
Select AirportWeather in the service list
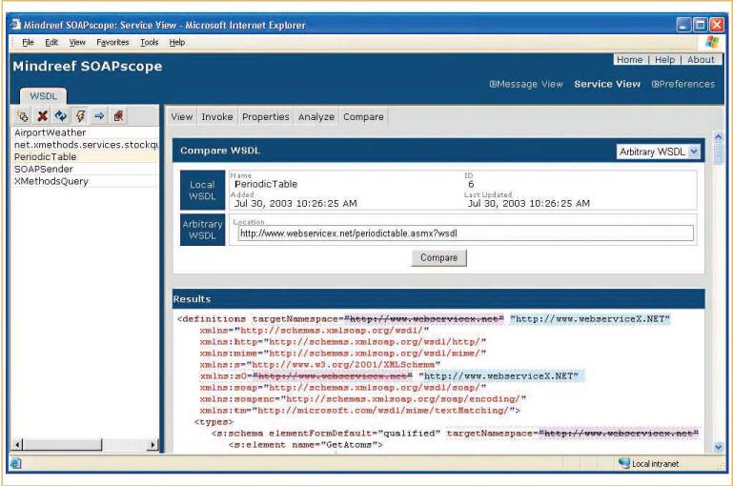[85, 132]
